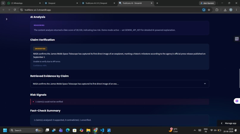The image size is (240, 134).
Task: Open Visual Studio Code from the taskbar
Action: 102,130
